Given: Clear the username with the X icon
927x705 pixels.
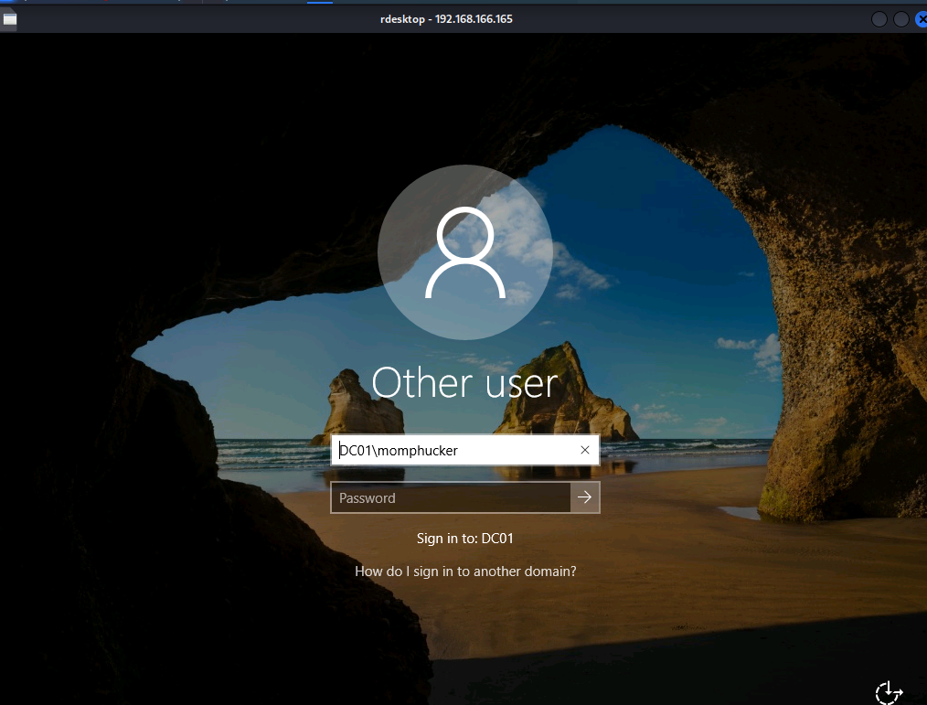Looking at the screenshot, I should (585, 450).
